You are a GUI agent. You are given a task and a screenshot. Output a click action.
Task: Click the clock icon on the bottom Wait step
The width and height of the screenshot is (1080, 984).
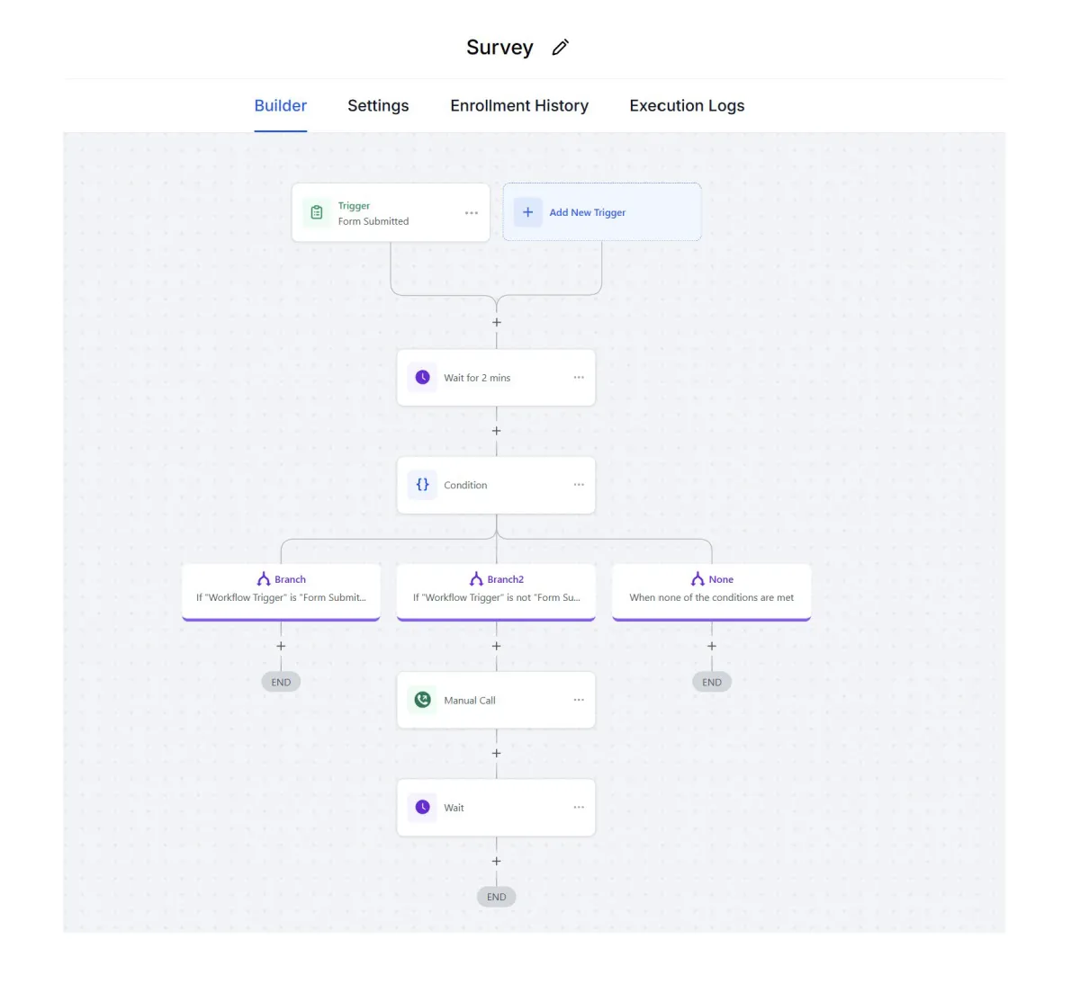422,808
